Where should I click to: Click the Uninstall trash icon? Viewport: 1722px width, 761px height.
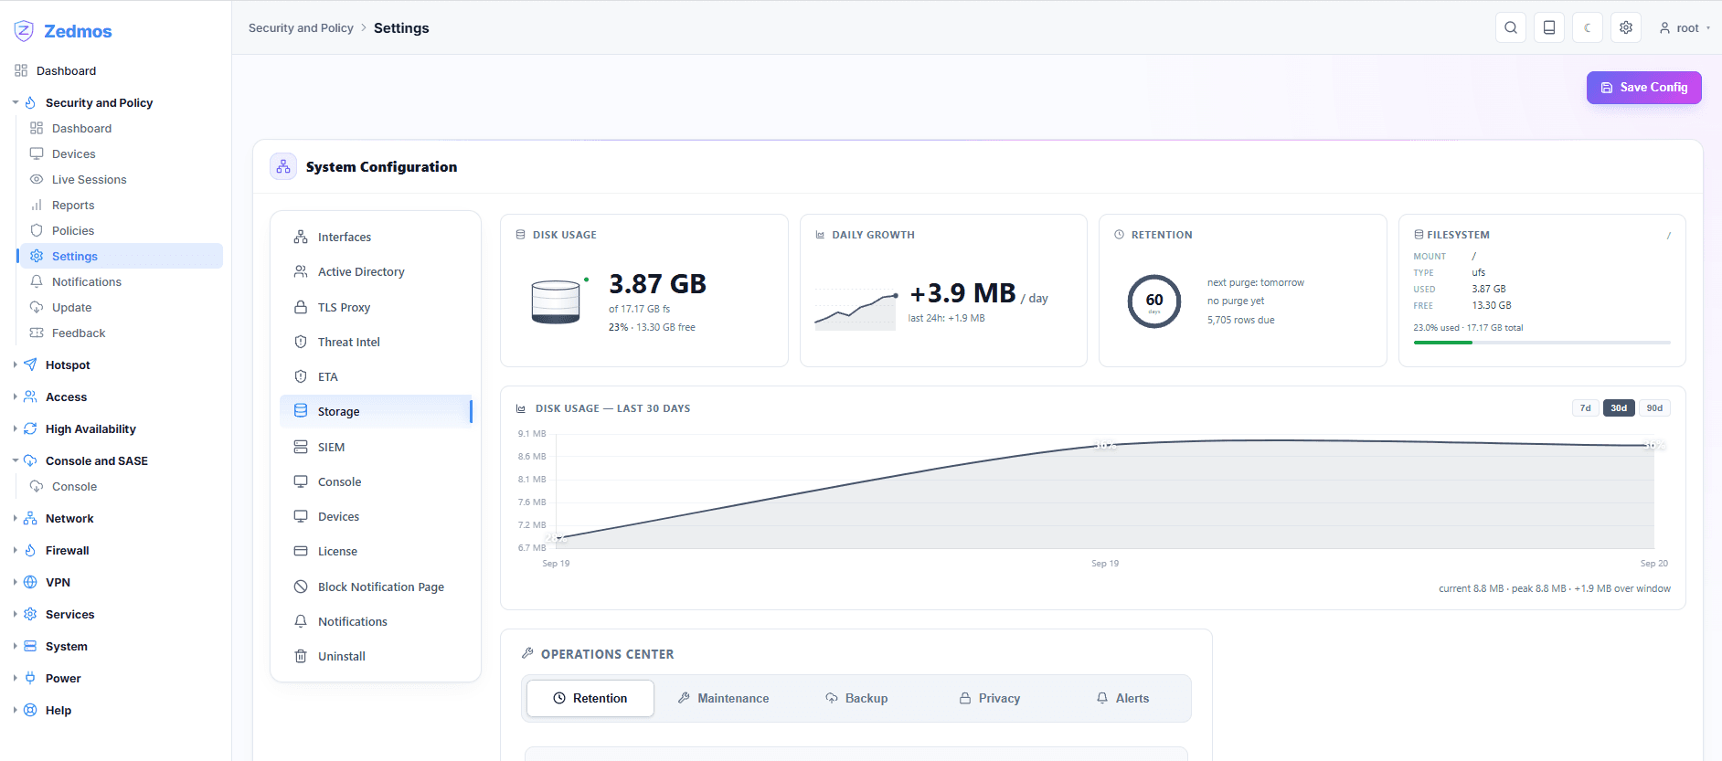(301, 656)
